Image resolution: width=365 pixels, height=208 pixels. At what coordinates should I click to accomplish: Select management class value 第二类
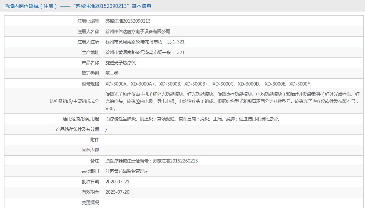112,73
